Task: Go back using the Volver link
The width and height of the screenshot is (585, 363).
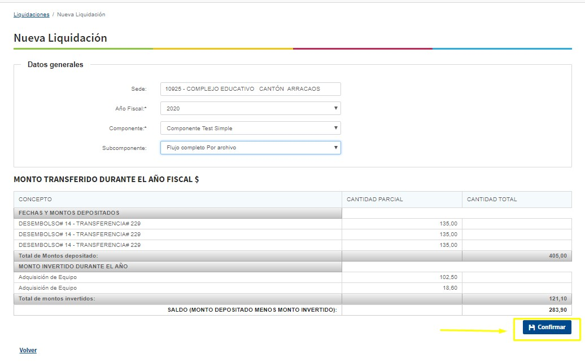Action: click(x=28, y=350)
